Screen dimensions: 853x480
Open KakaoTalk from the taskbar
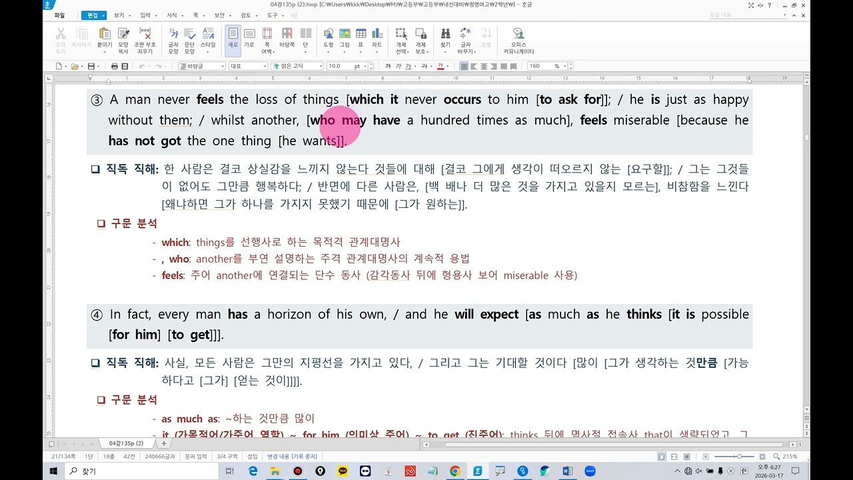[x=343, y=471]
